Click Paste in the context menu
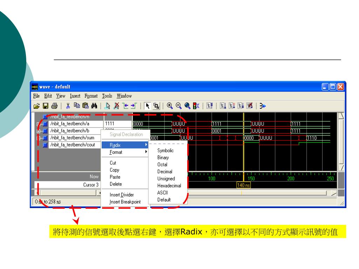This screenshot has height=269, width=359. click(x=115, y=177)
